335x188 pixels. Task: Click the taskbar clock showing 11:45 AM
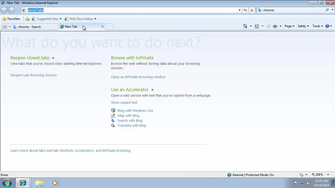point(322,183)
